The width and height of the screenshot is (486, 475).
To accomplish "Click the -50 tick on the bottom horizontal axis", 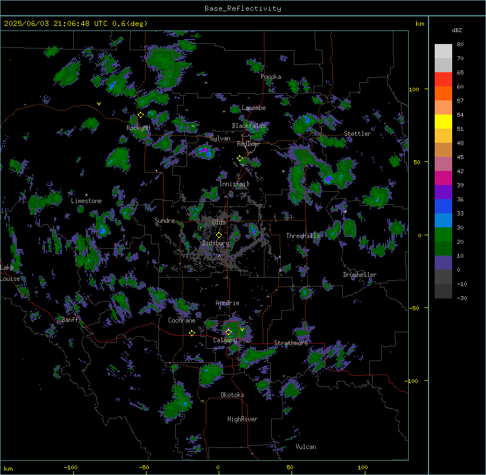I will [144, 467].
